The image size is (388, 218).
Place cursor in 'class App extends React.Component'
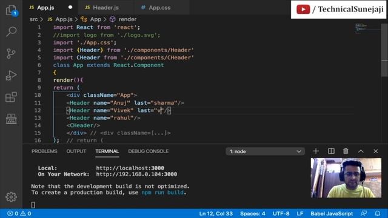(x=109, y=65)
